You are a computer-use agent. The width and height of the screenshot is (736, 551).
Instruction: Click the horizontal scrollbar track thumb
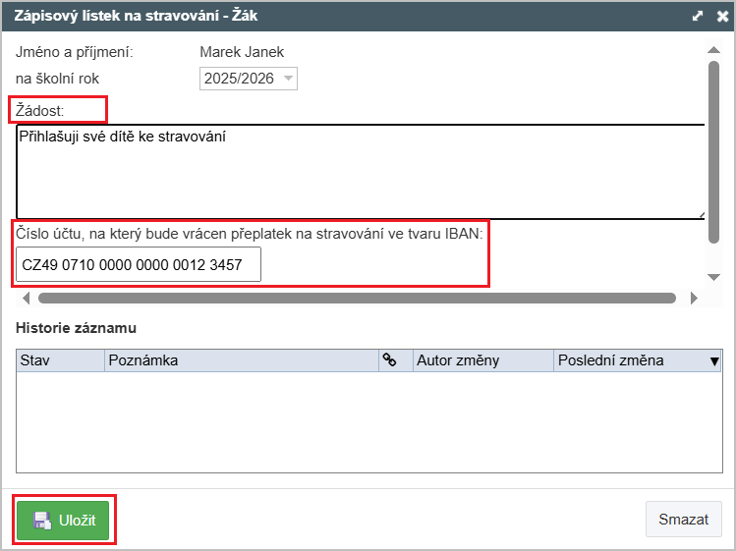coord(356,298)
